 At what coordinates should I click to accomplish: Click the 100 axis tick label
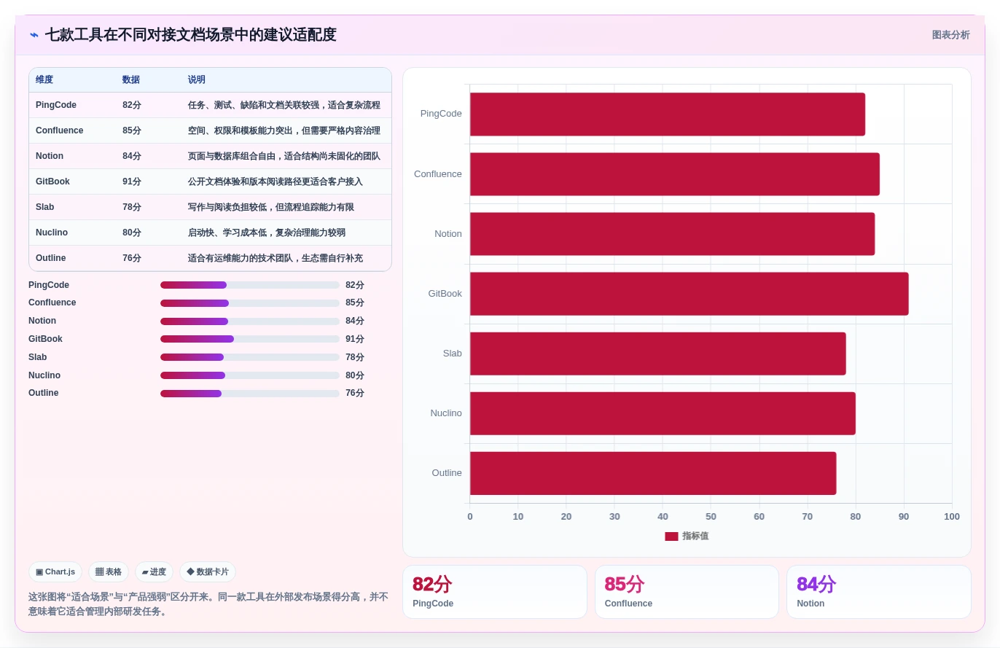[952, 517]
